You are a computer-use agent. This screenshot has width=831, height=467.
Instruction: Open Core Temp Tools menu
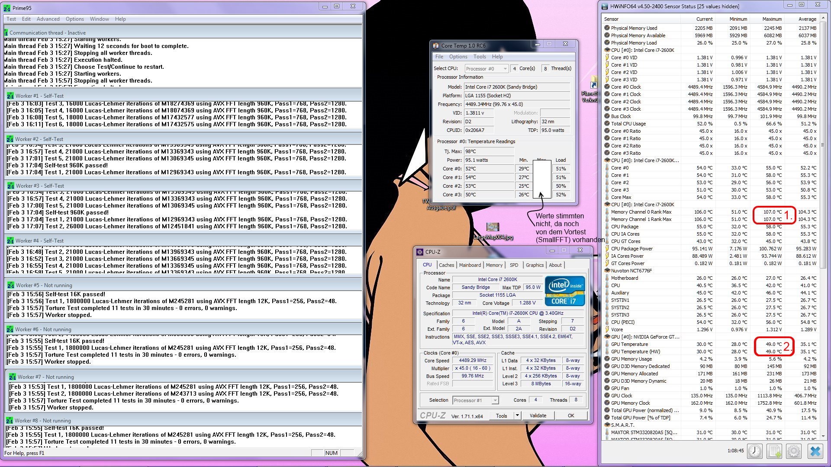click(480, 57)
